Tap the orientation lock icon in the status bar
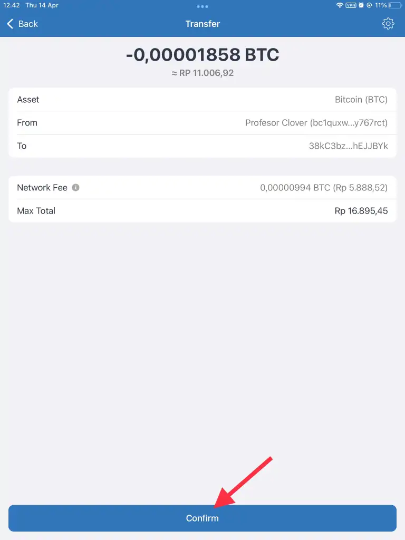405x540 pixels. (x=369, y=5)
